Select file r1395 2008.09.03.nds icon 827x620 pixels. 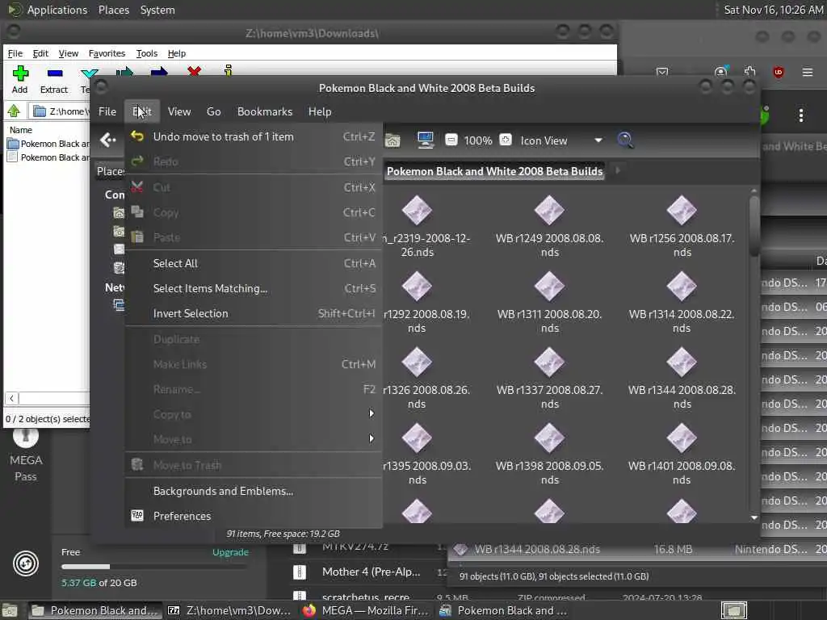pos(417,438)
